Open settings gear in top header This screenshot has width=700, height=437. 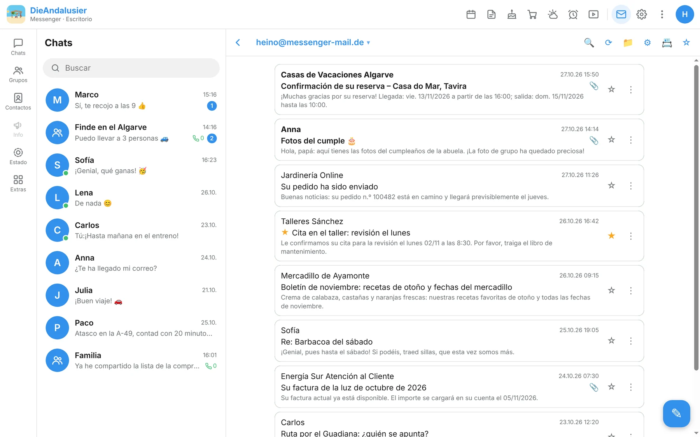click(x=642, y=14)
